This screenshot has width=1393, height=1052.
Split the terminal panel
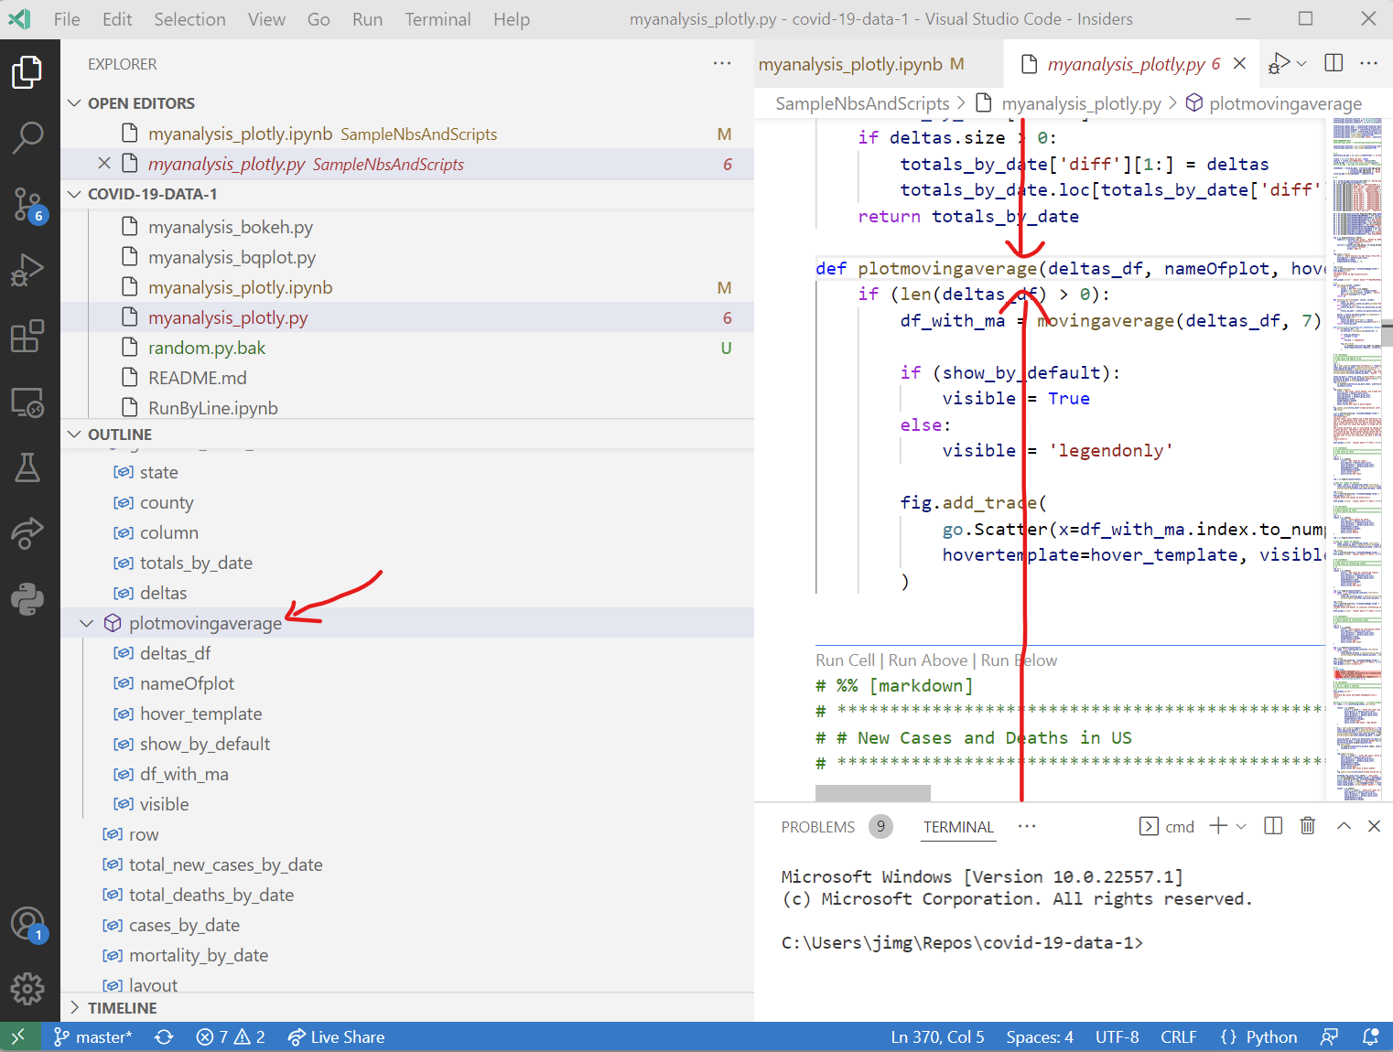1273,826
